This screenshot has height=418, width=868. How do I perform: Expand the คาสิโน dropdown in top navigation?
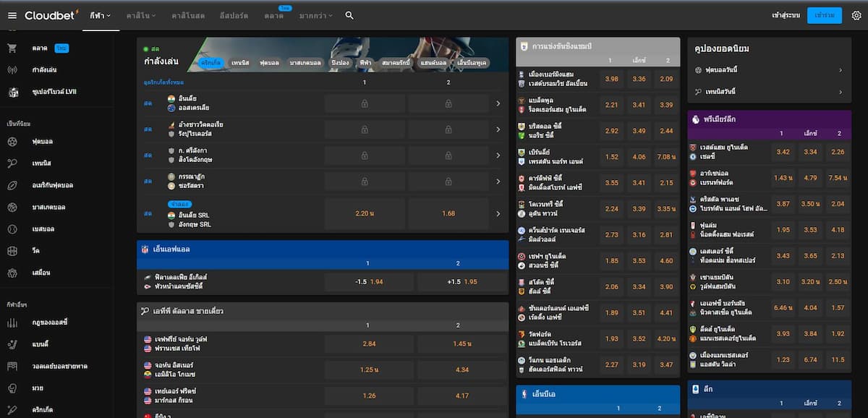click(x=140, y=15)
